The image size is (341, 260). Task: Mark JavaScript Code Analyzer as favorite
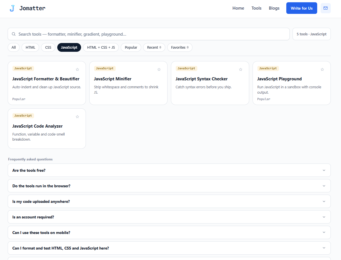(77, 117)
